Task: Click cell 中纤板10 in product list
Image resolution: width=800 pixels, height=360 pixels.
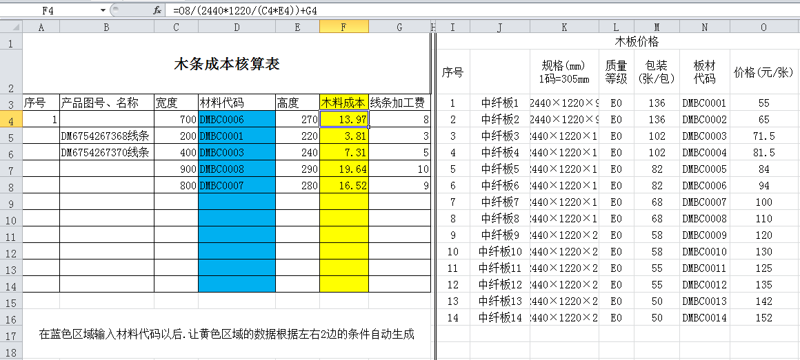Action: (500, 252)
